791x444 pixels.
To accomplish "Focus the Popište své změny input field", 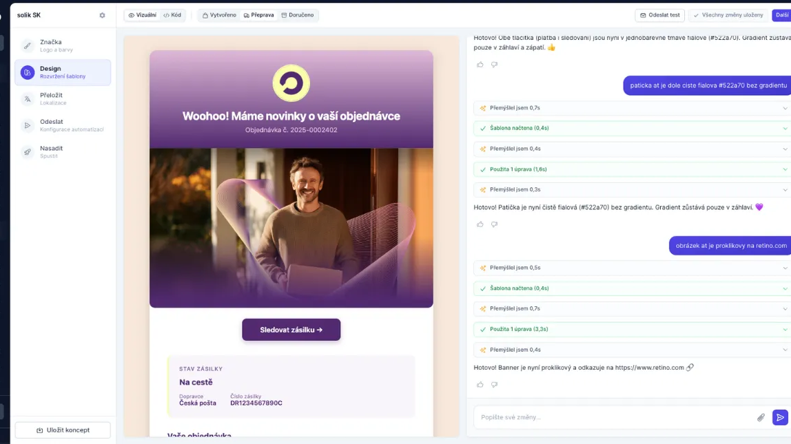I will point(606,417).
